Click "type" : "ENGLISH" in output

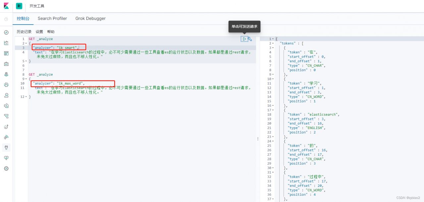pyautogui.click(x=307, y=128)
